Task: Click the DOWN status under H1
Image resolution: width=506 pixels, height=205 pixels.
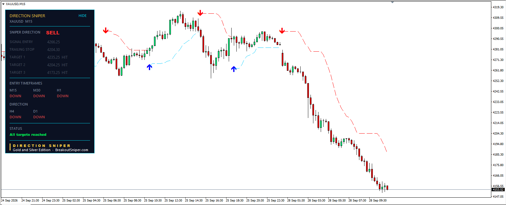Action: [63, 96]
